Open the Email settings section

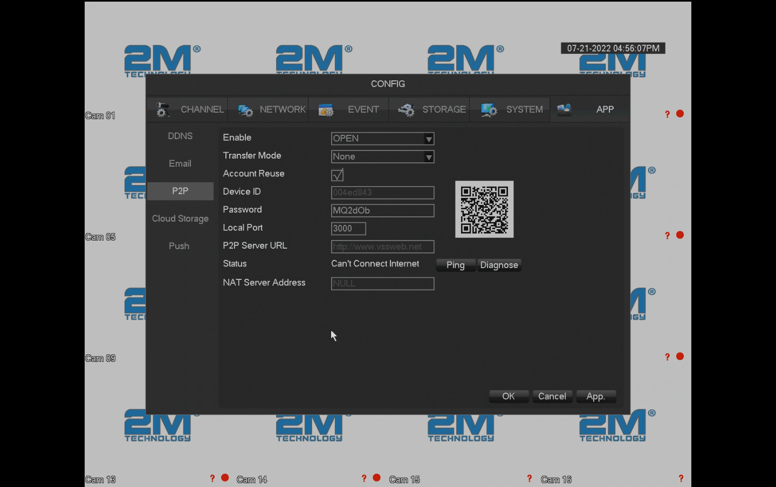click(180, 163)
